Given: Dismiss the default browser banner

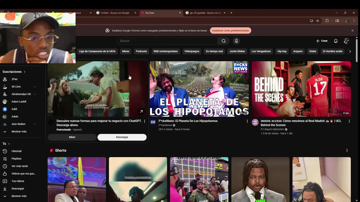Looking at the screenshot, I should click(x=352, y=31).
